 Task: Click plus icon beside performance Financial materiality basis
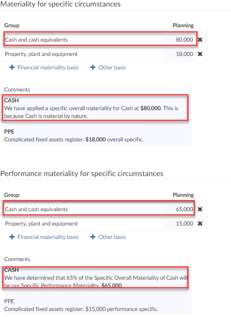click(12, 237)
